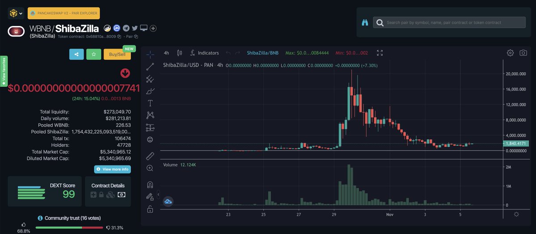This screenshot has height=234, width=536.
Task: Click the Total liquidity value $273,049.70
Action: [x=117, y=112]
